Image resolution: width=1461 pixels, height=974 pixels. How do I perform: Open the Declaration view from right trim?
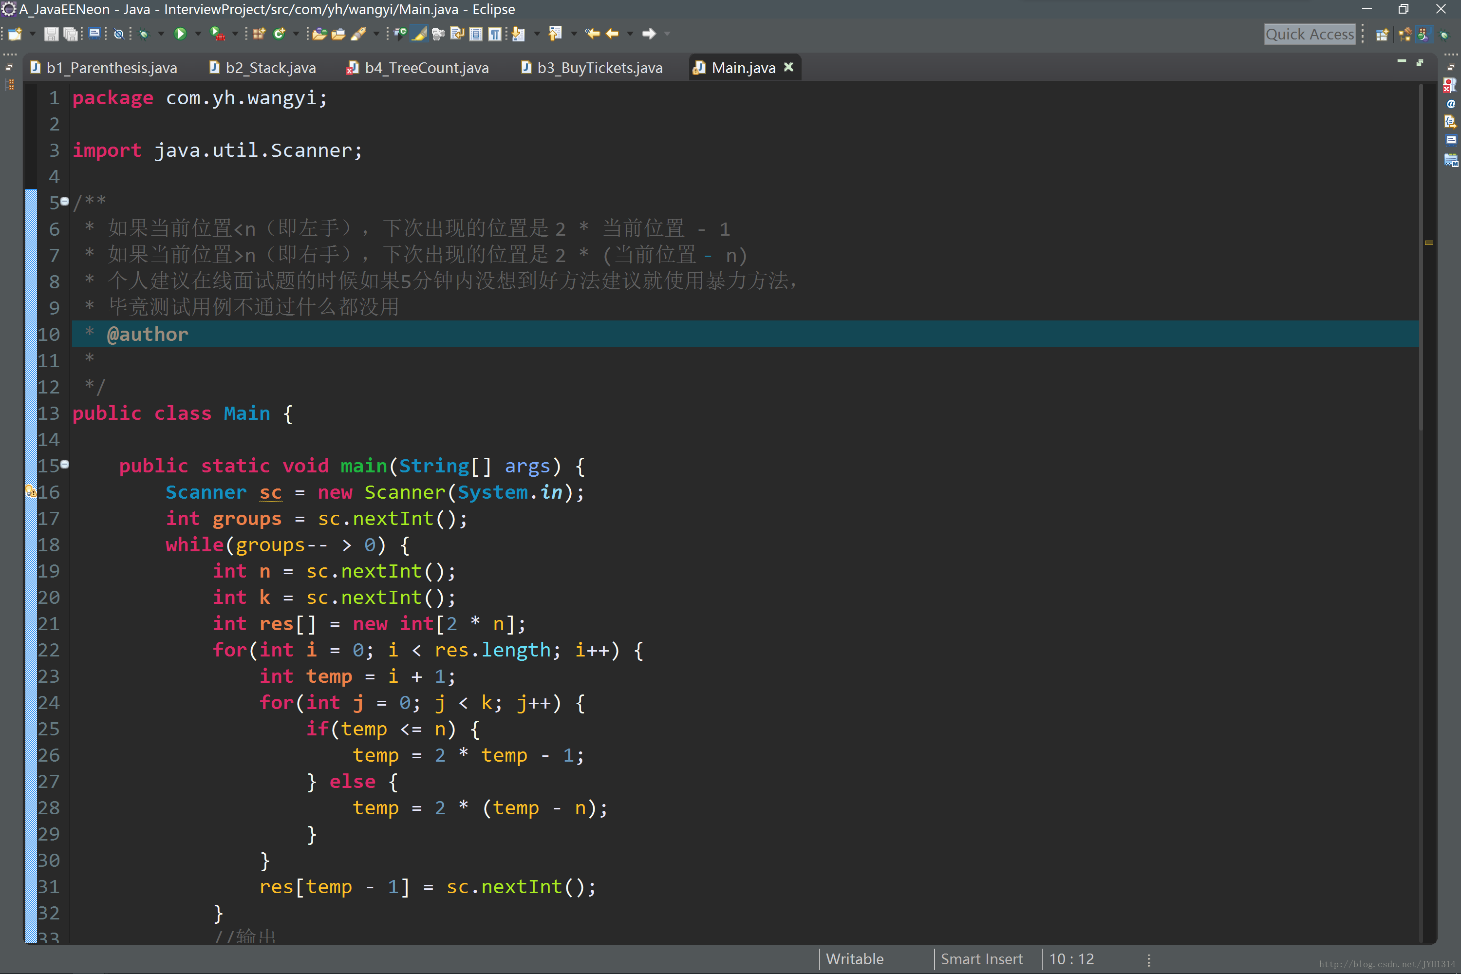click(1450, 122)
